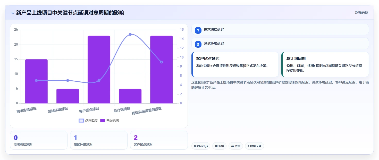Select the 测试环境延迟 list row
Viewport: 379px width, 160px height.
tap(280, 43)
